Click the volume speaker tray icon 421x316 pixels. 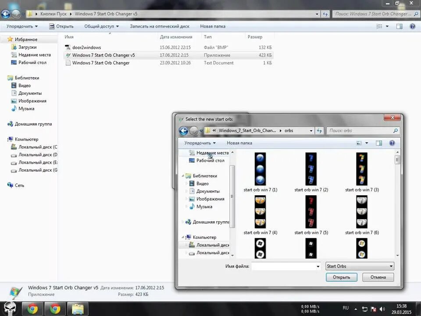[x=382, y=309]
